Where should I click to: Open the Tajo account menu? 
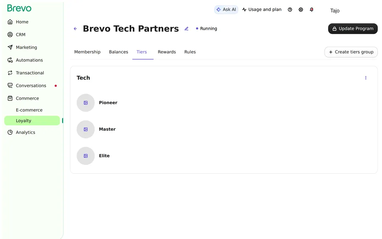(x=335, y=10)
